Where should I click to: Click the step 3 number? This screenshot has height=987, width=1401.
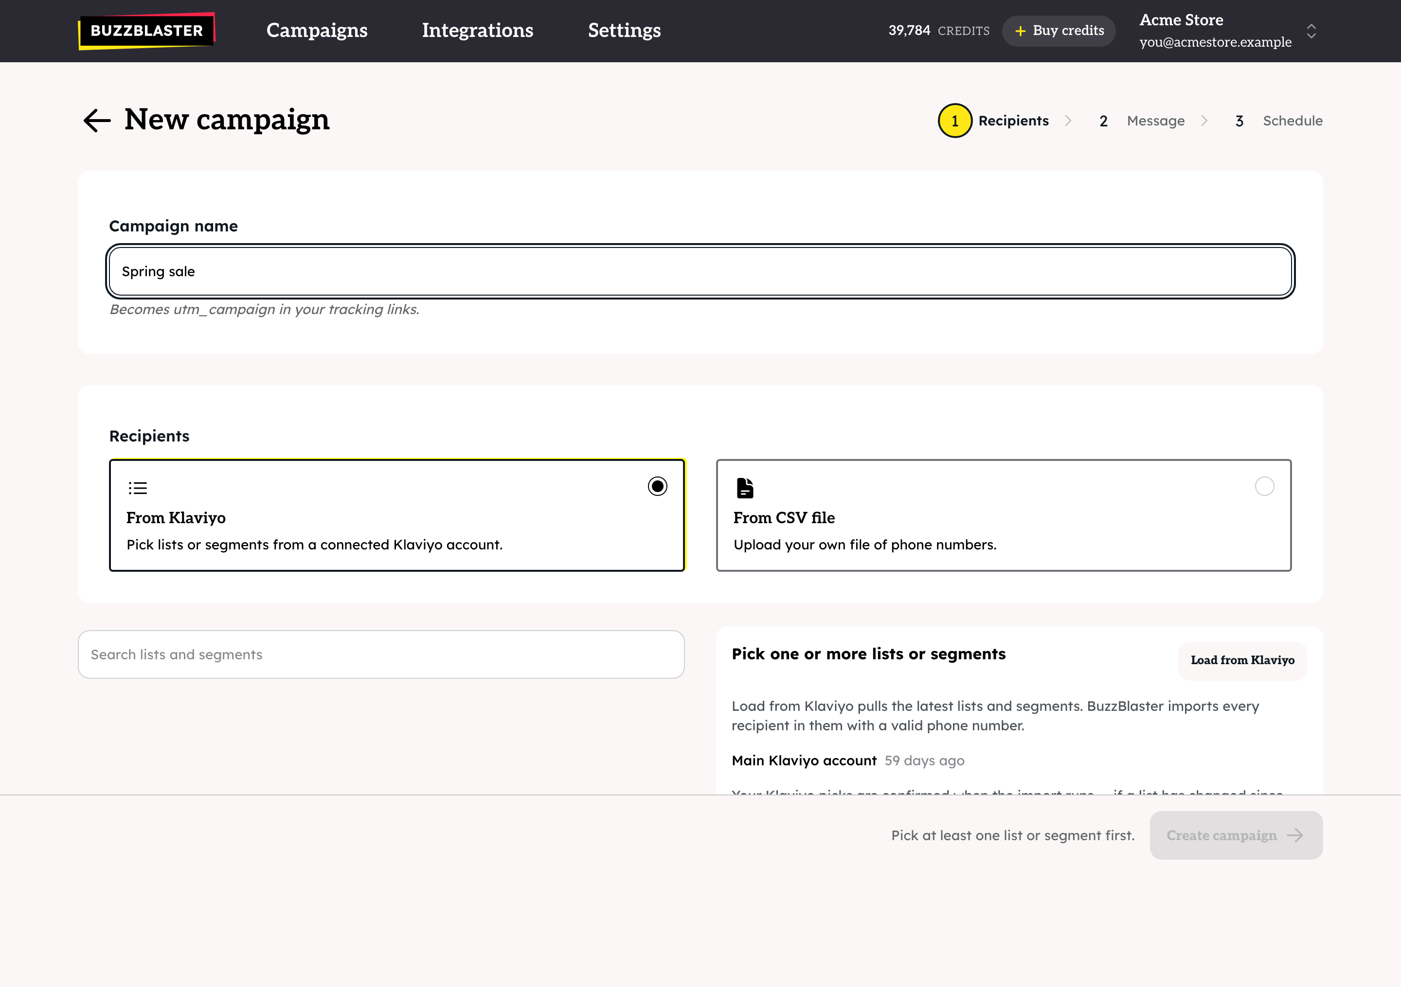(x=1239, y=121)
